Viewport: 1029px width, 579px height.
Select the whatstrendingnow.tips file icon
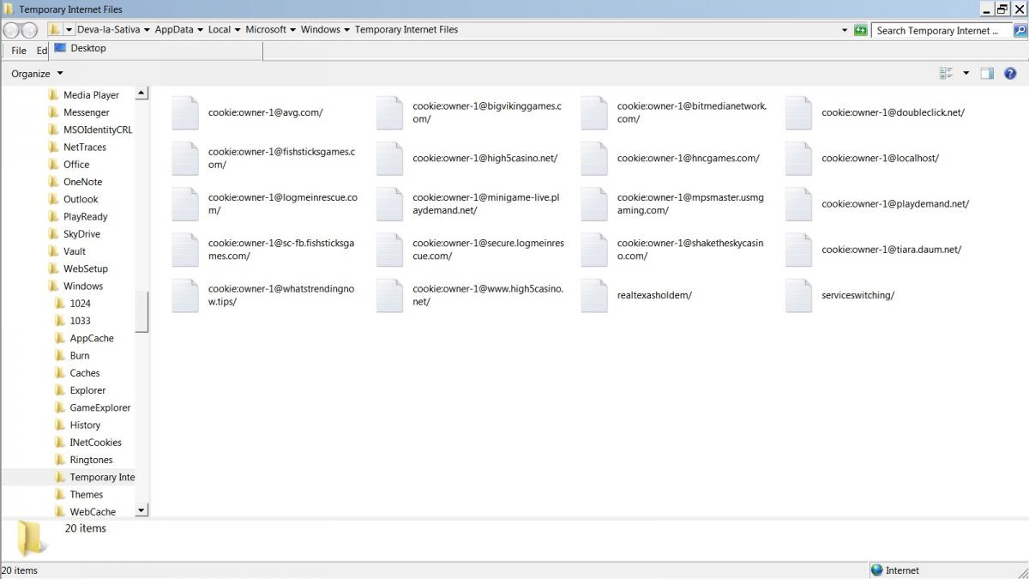(185, 295)
